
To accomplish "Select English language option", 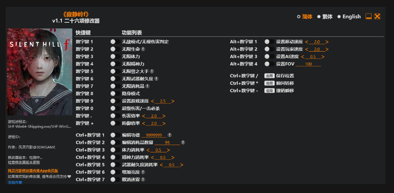I will click(x=349, y=17).
